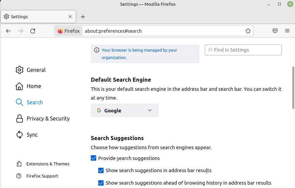
Task: Close the Settings tab
Action: point(70,17)
